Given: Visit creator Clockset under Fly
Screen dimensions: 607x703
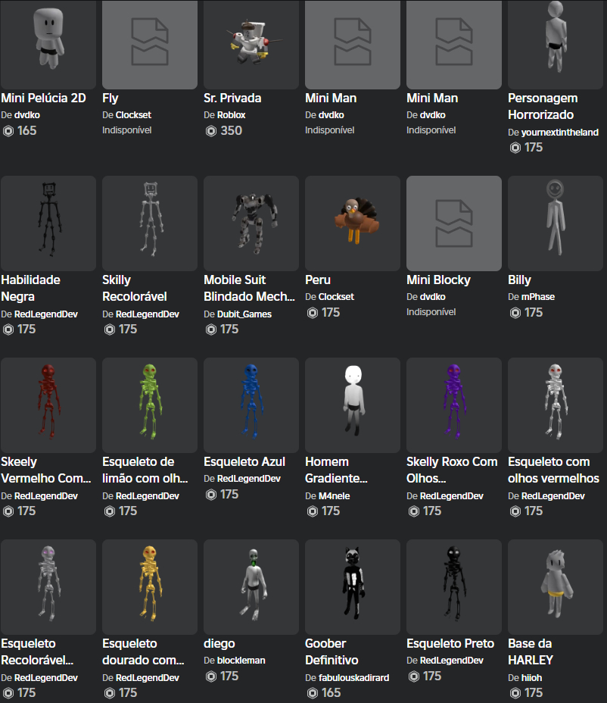Looking at the screenshot, I should [x=133, y=115].
